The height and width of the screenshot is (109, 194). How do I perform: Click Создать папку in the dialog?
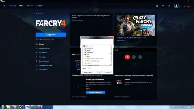88,72
